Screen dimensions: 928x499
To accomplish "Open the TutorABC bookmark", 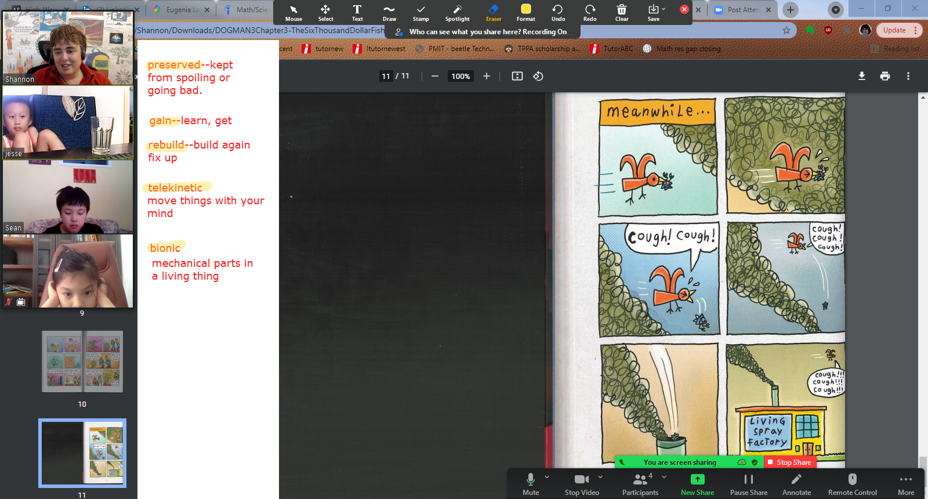I will (612, 49).
